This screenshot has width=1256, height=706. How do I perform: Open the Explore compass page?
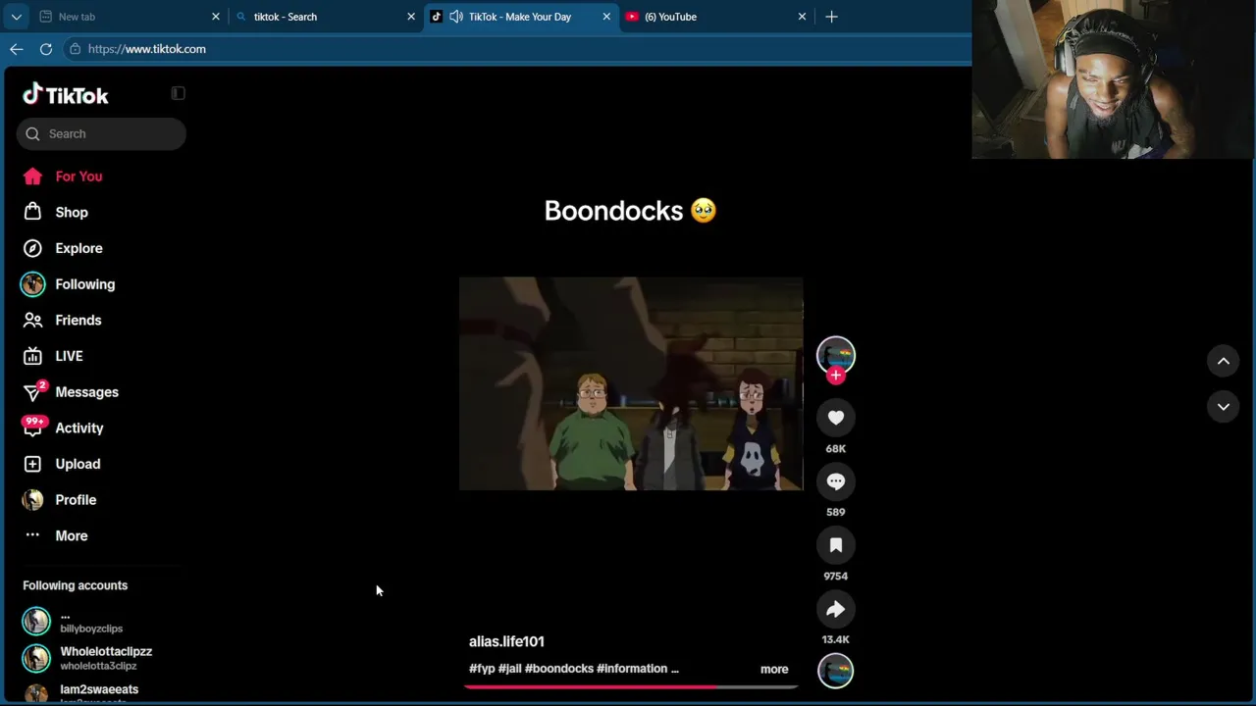coord(63,248)
